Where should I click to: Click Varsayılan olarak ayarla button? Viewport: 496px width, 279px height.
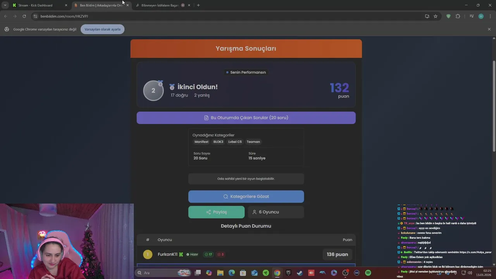pos(102,29)
